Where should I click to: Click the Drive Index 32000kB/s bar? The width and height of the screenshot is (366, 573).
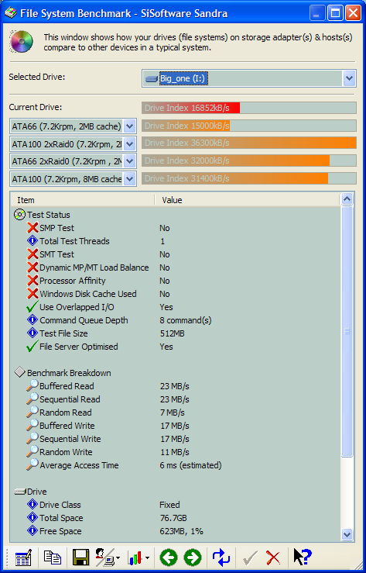[249, 161]
